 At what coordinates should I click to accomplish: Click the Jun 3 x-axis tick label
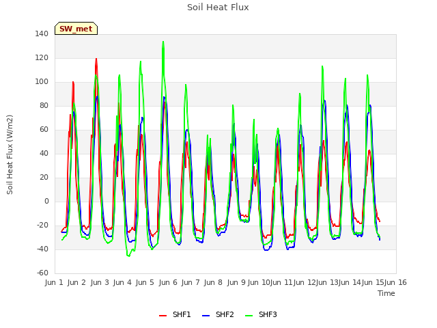click(100, 282)
